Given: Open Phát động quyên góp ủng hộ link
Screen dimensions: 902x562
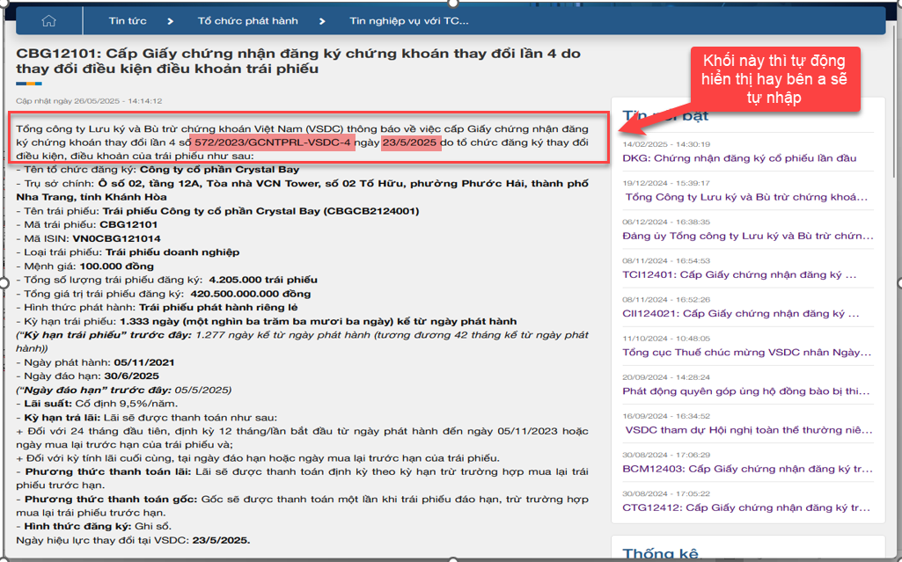Looking at the screenshot, I should point(746,391).
